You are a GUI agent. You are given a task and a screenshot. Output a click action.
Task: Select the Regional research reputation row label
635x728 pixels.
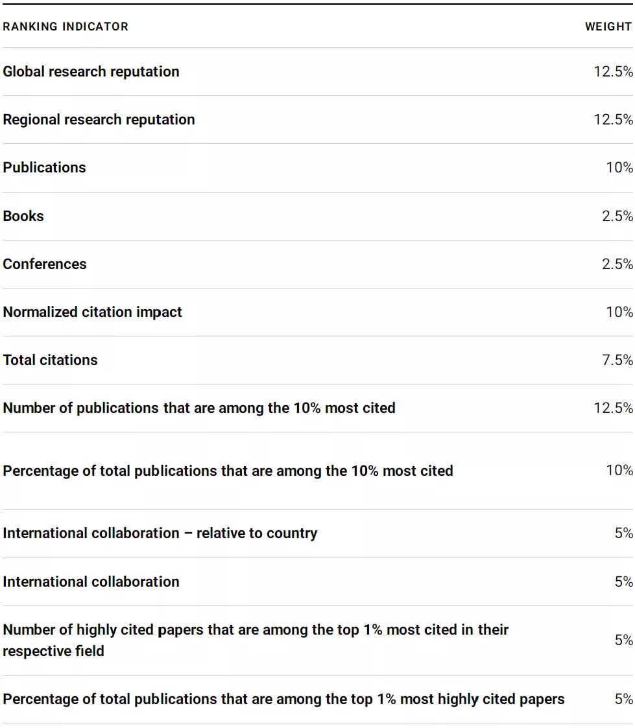click(x=99, y=119)
